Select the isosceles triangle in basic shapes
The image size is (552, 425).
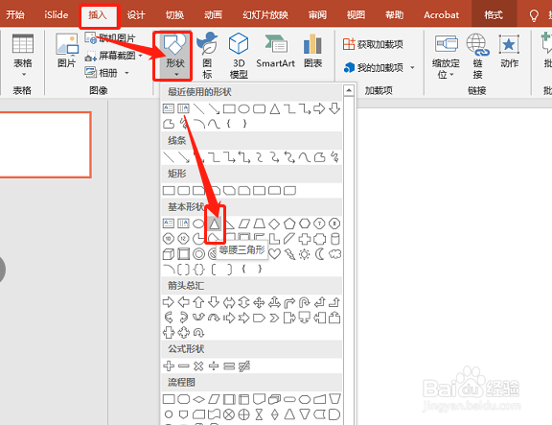(215, 224)
